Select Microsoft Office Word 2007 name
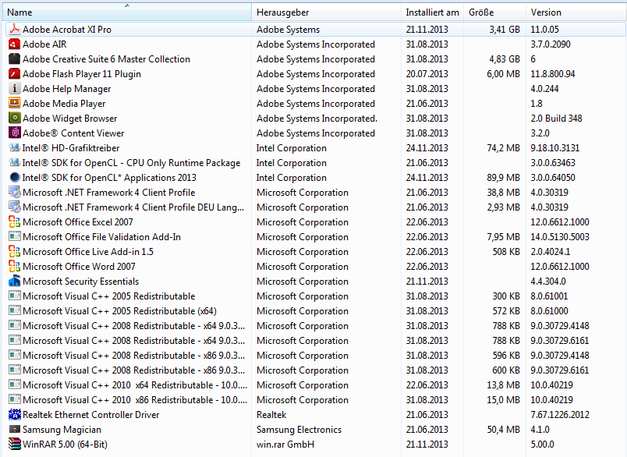Image resolution: width=627 pixels, height=457 pixels. coord(80,266)
